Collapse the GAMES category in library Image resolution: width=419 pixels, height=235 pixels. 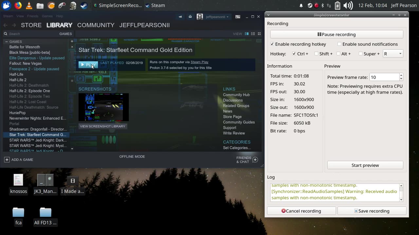(x=6, y=42)
